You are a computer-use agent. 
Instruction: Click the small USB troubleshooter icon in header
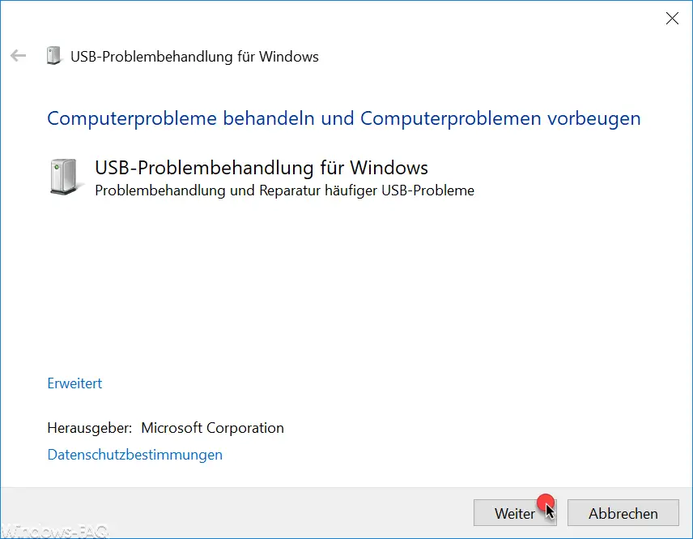(x=53, y=56)
